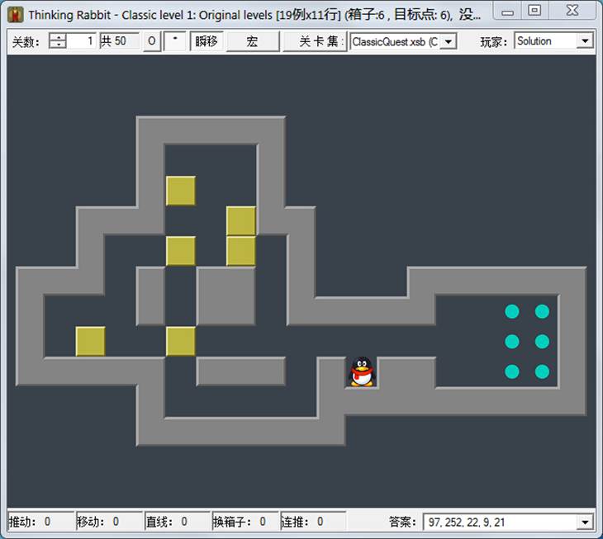Click the 宏 (macro) button
Image resolution: width=603 pixels, height=539 pixels.
point(252,41)
